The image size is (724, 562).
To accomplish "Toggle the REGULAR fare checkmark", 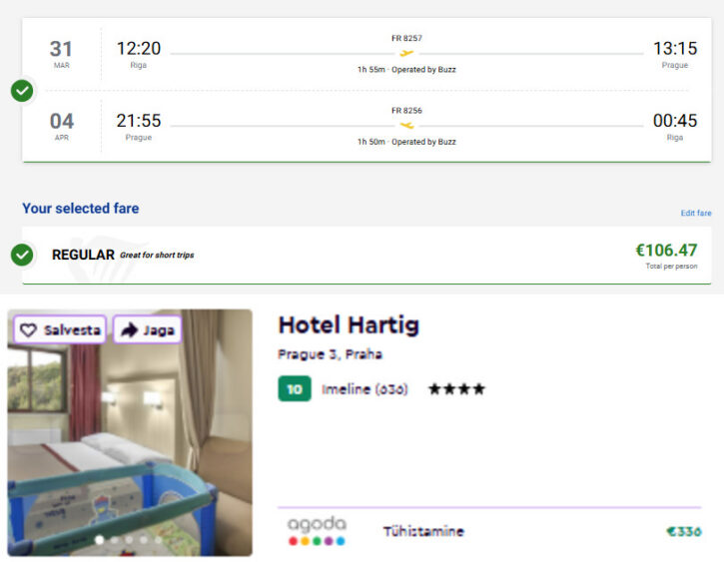I will [22, 255].
